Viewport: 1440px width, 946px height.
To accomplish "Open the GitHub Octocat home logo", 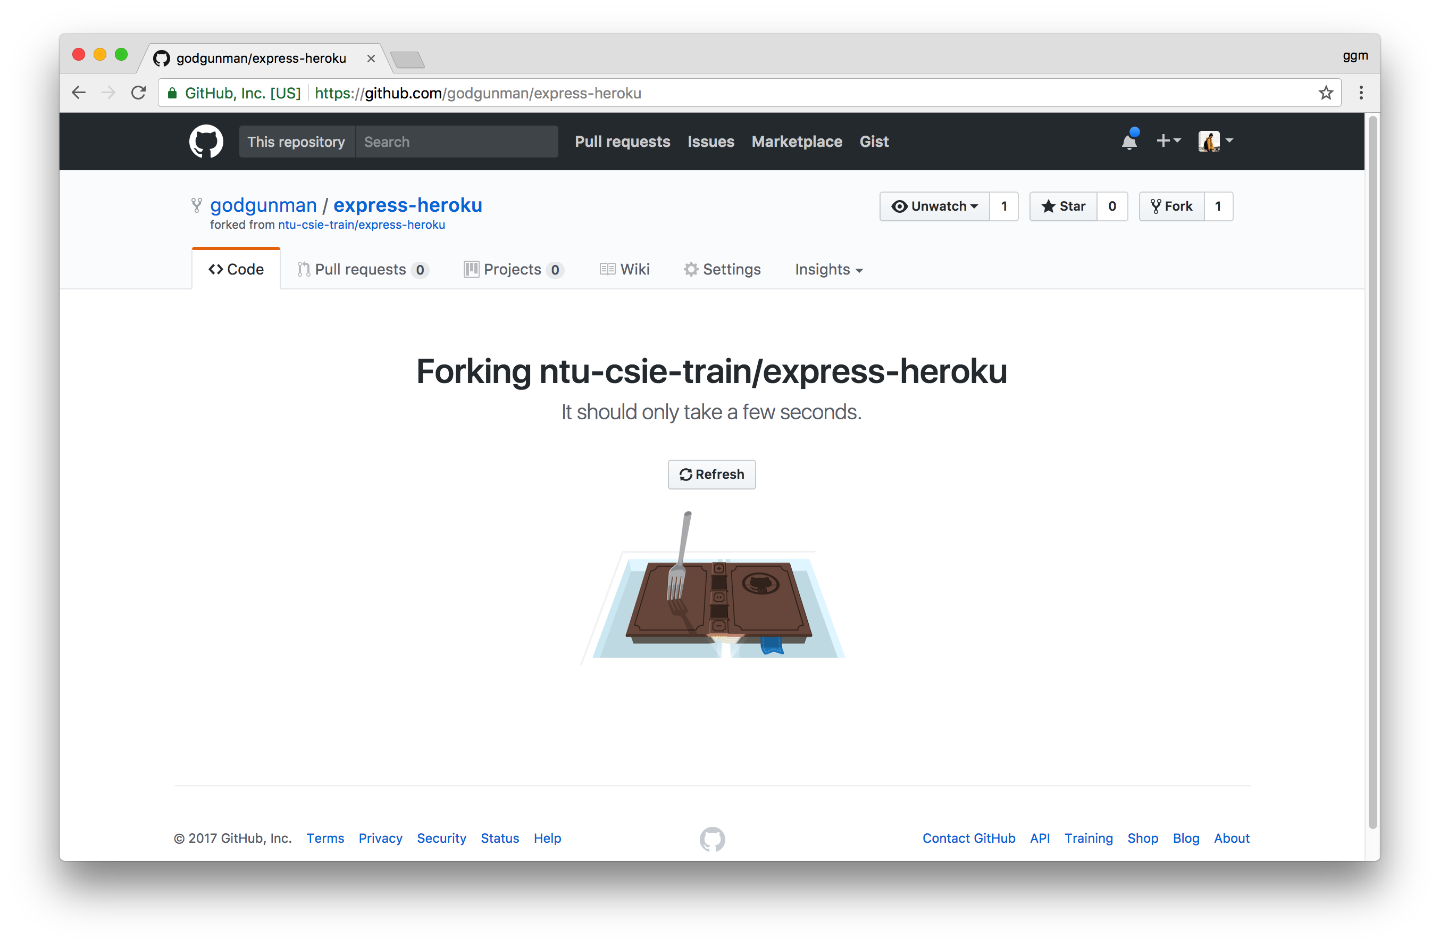I will (206, 141).
